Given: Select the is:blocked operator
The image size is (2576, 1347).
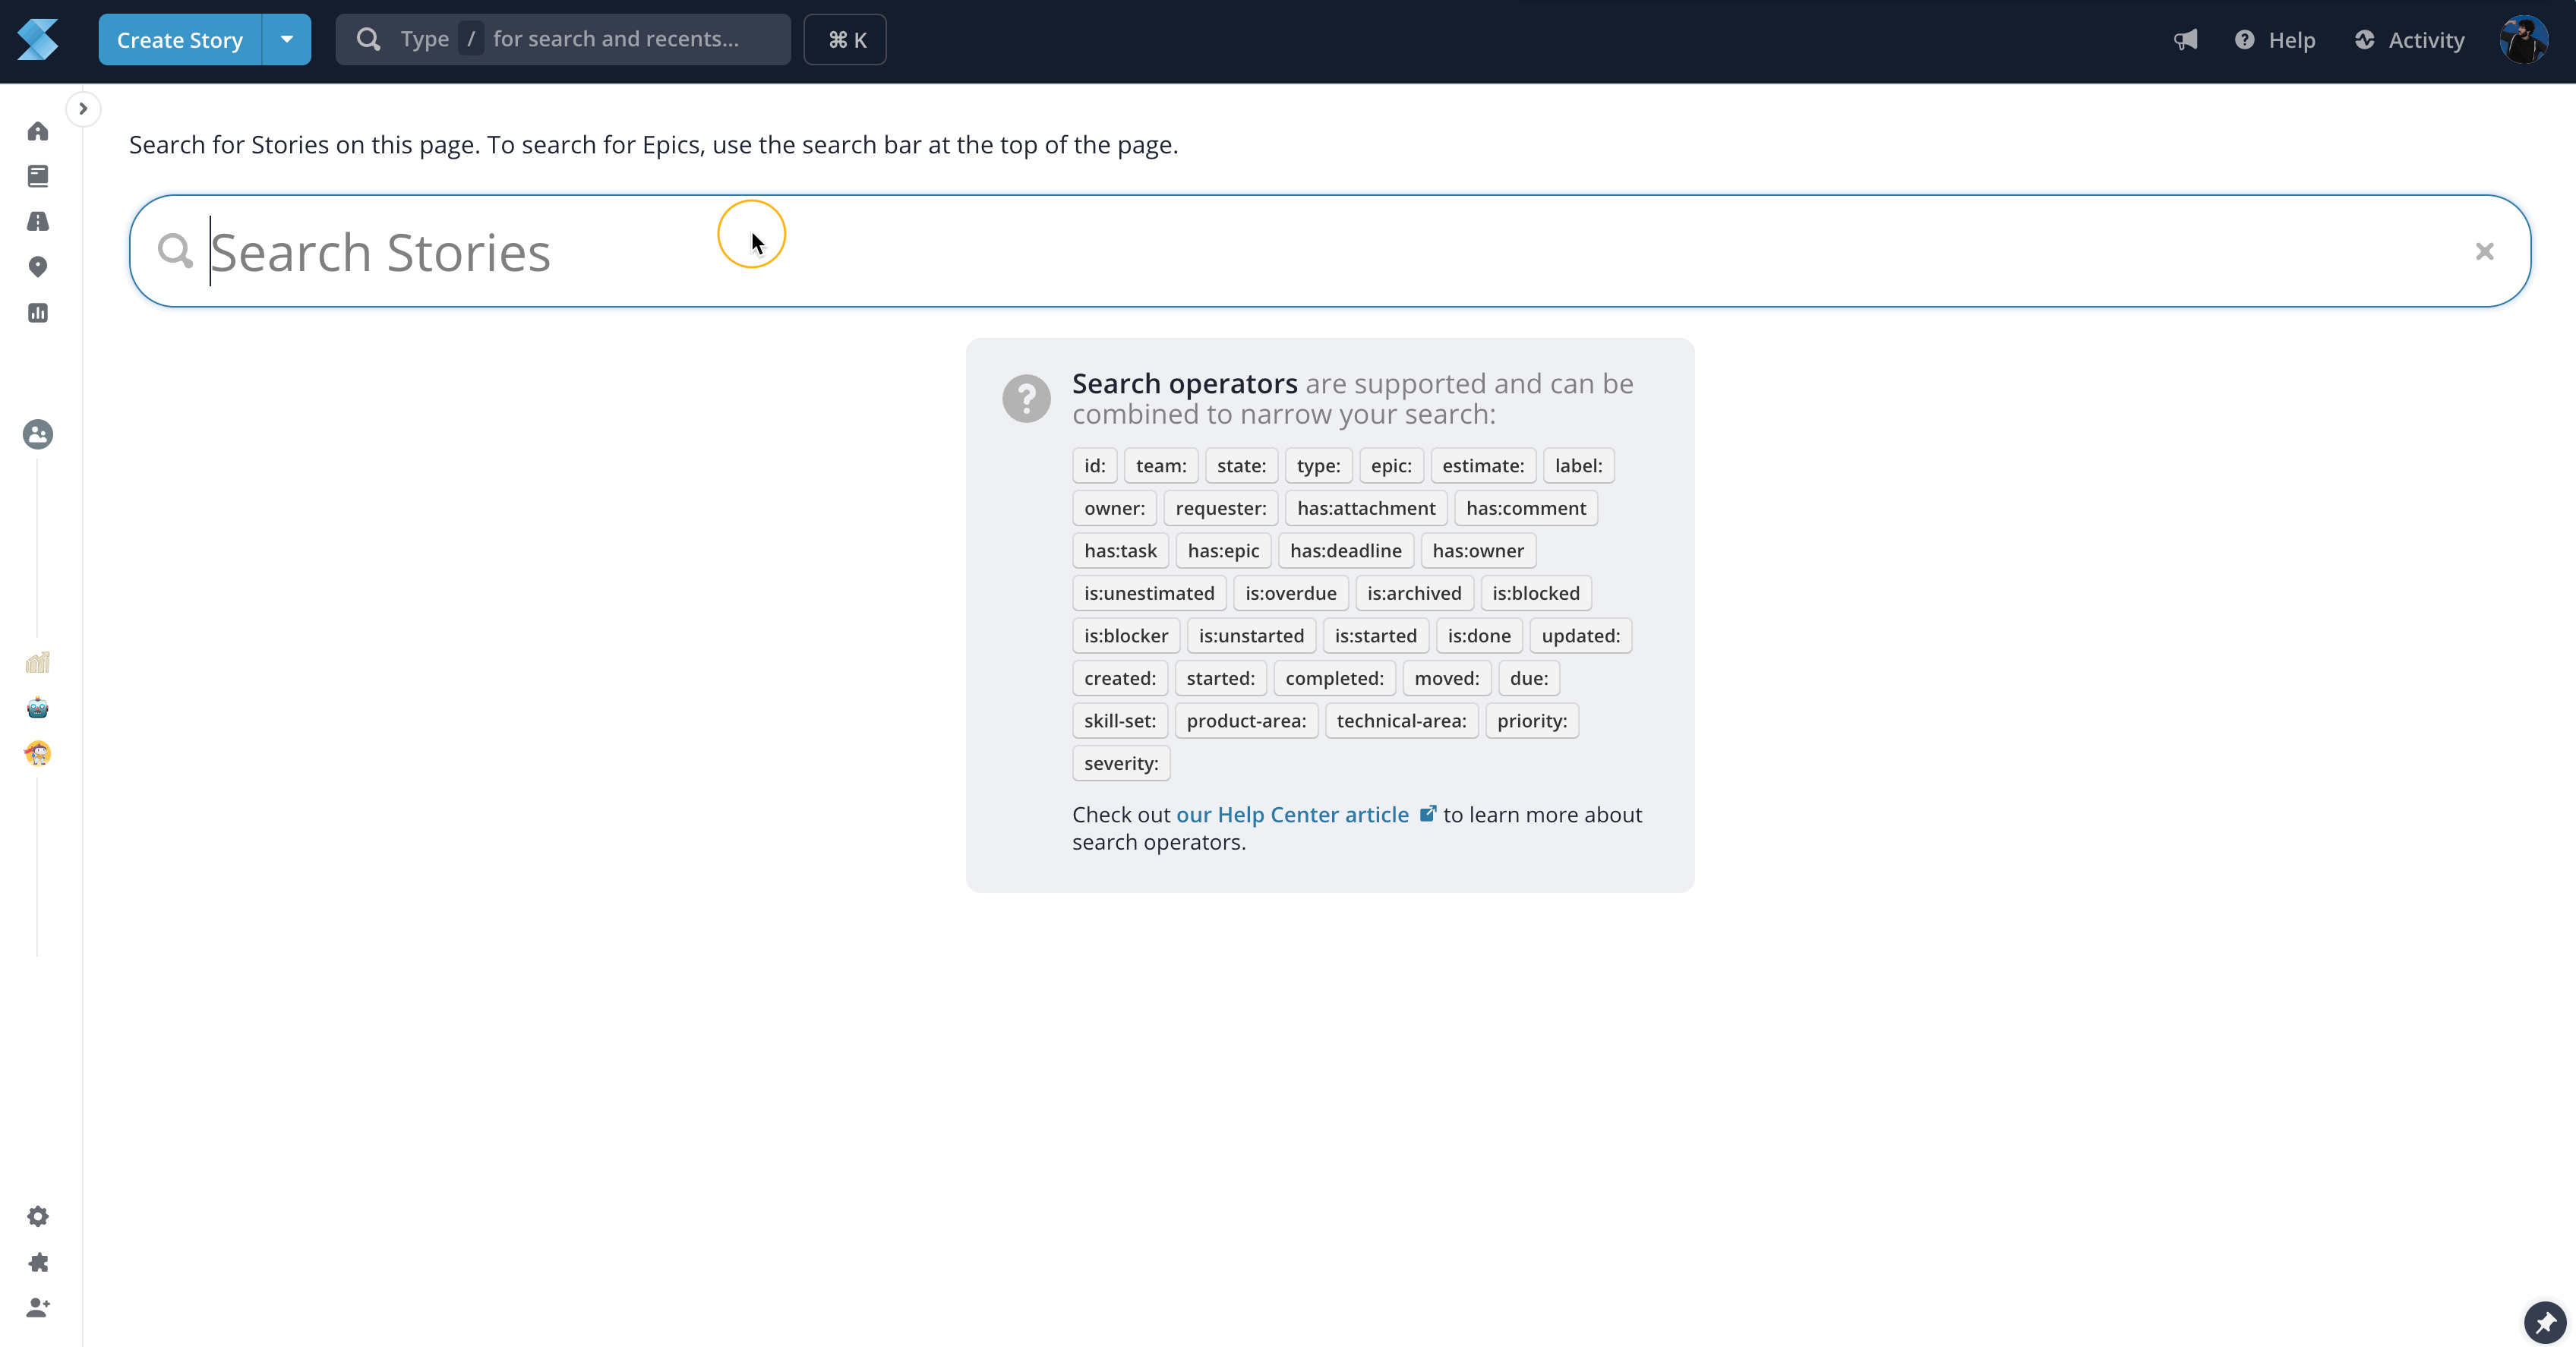Looking at the screenshot, I should click(x=1536, y=593).
